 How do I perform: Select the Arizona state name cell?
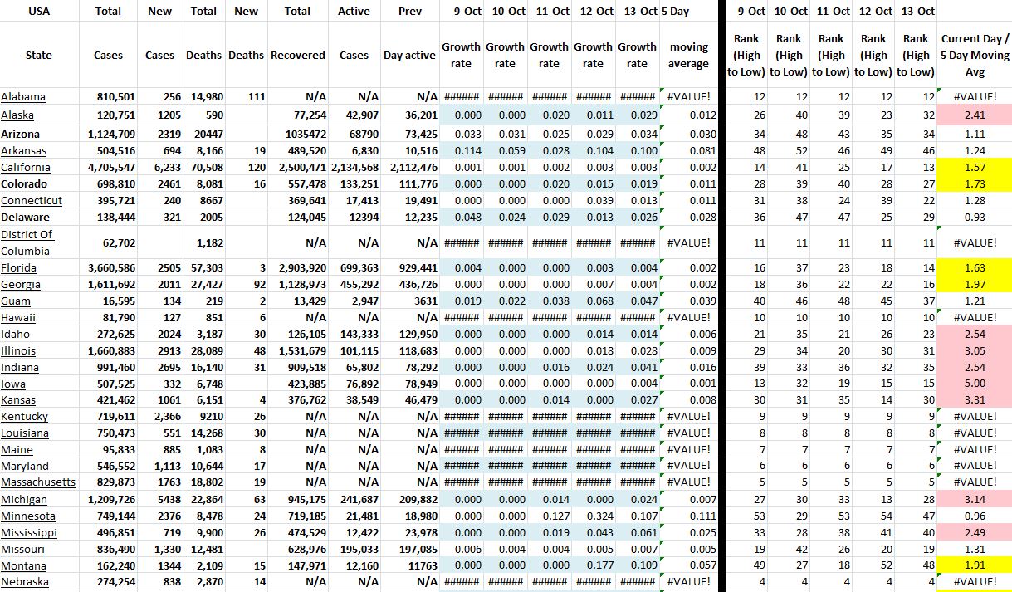pyautogui.click(x=22, y=134)
